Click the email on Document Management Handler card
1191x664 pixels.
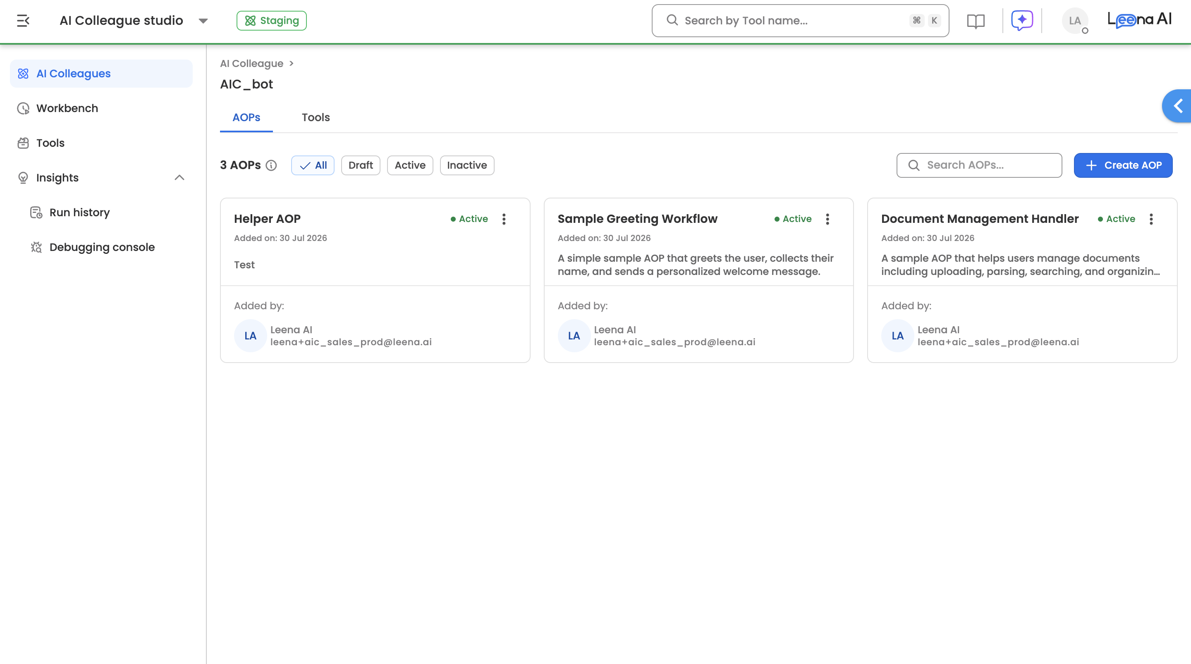click(998, 342)
